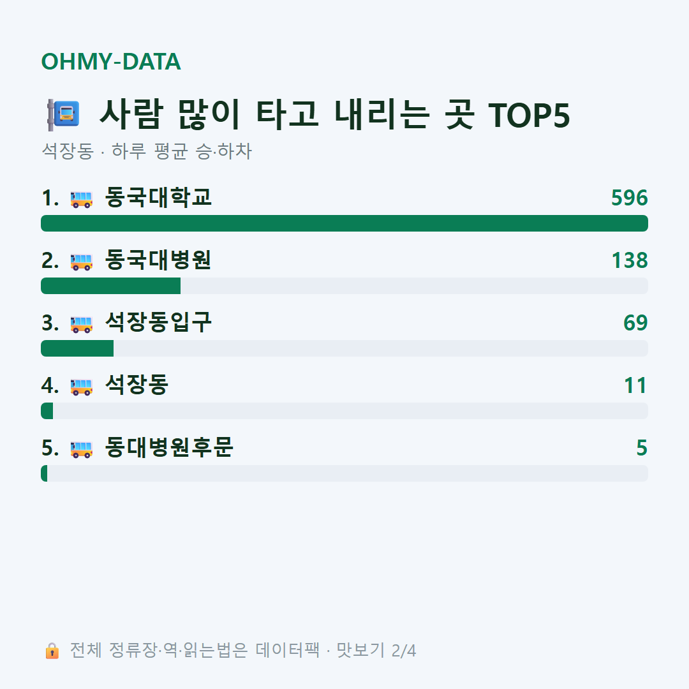Click the 596 ridership bar for 동국대학교
The width and height of the screenshot is (689, 689).
coord(344,223)
